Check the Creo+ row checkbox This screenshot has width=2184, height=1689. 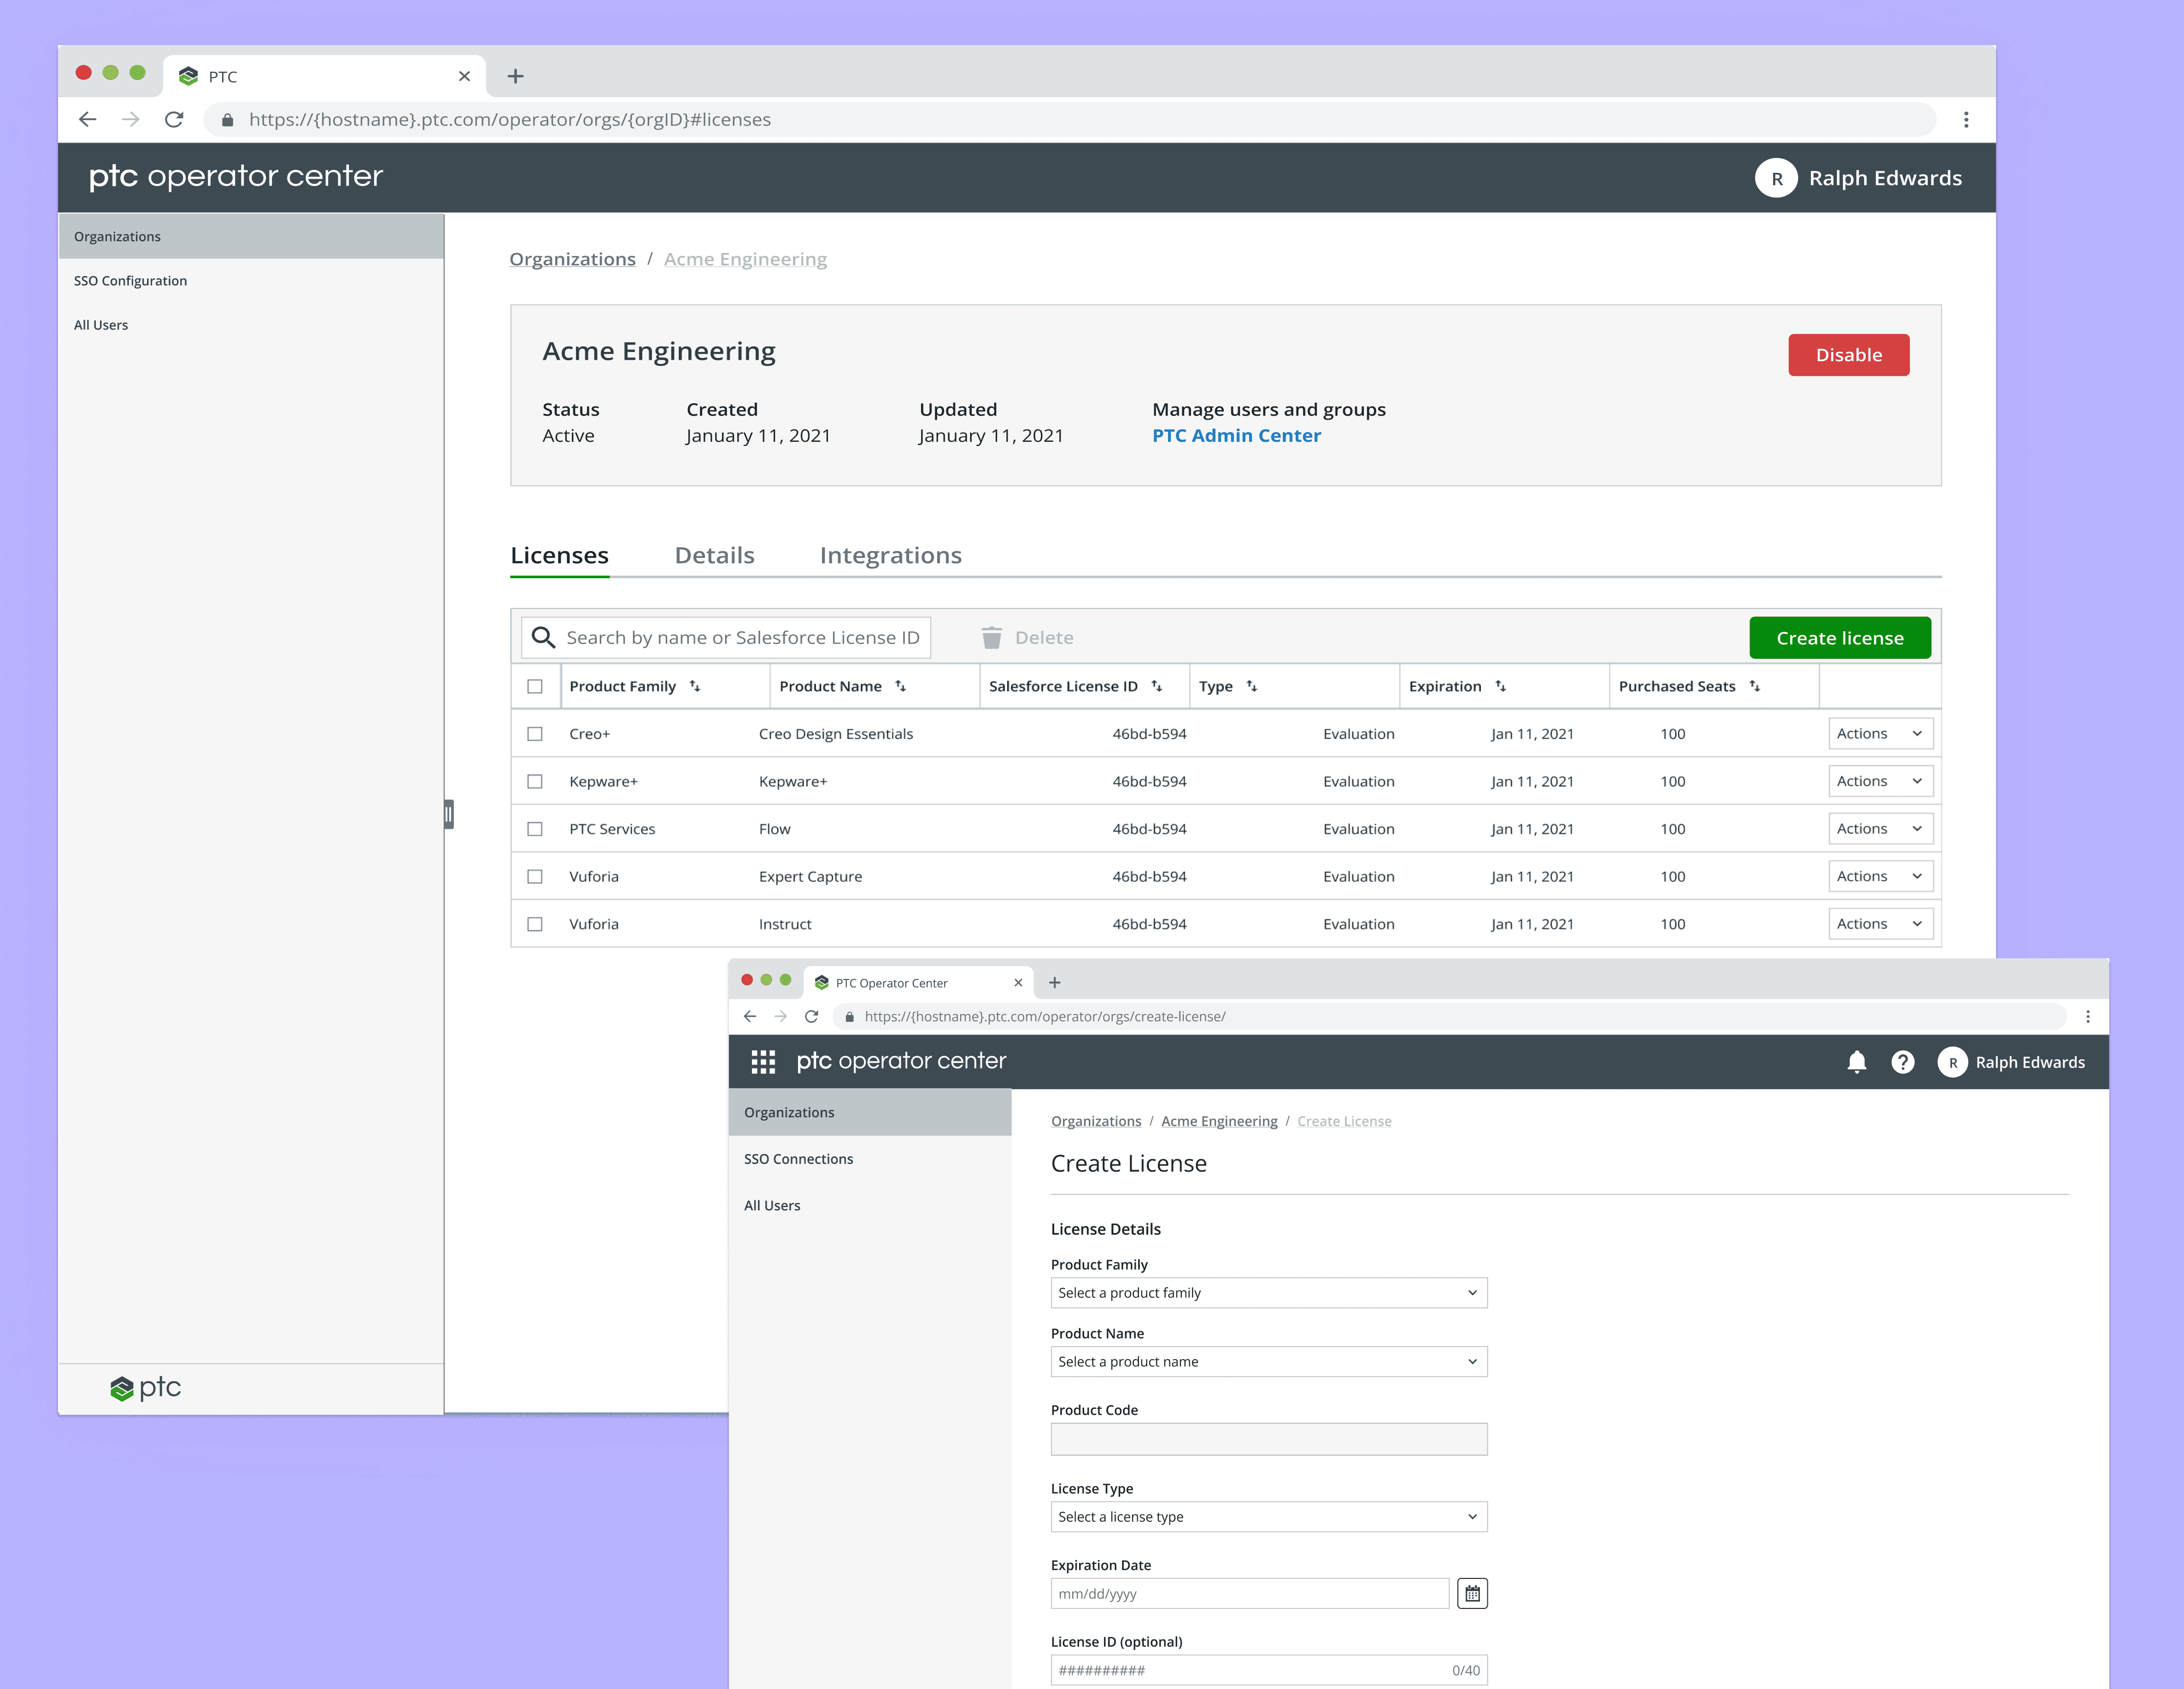coord(535,734)
